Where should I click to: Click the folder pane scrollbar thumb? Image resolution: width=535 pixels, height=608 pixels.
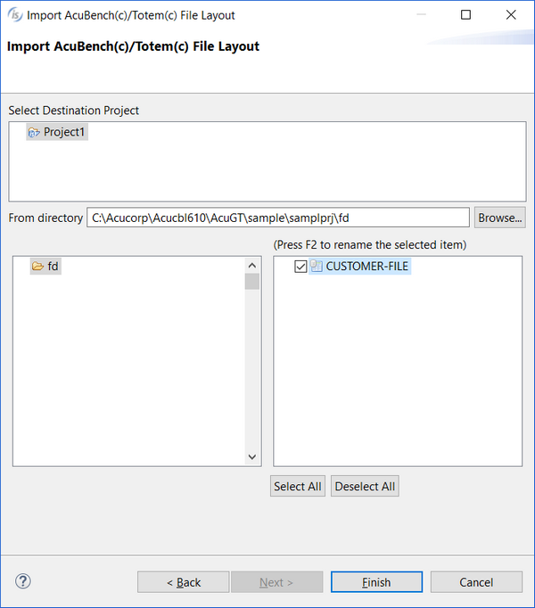252,282
